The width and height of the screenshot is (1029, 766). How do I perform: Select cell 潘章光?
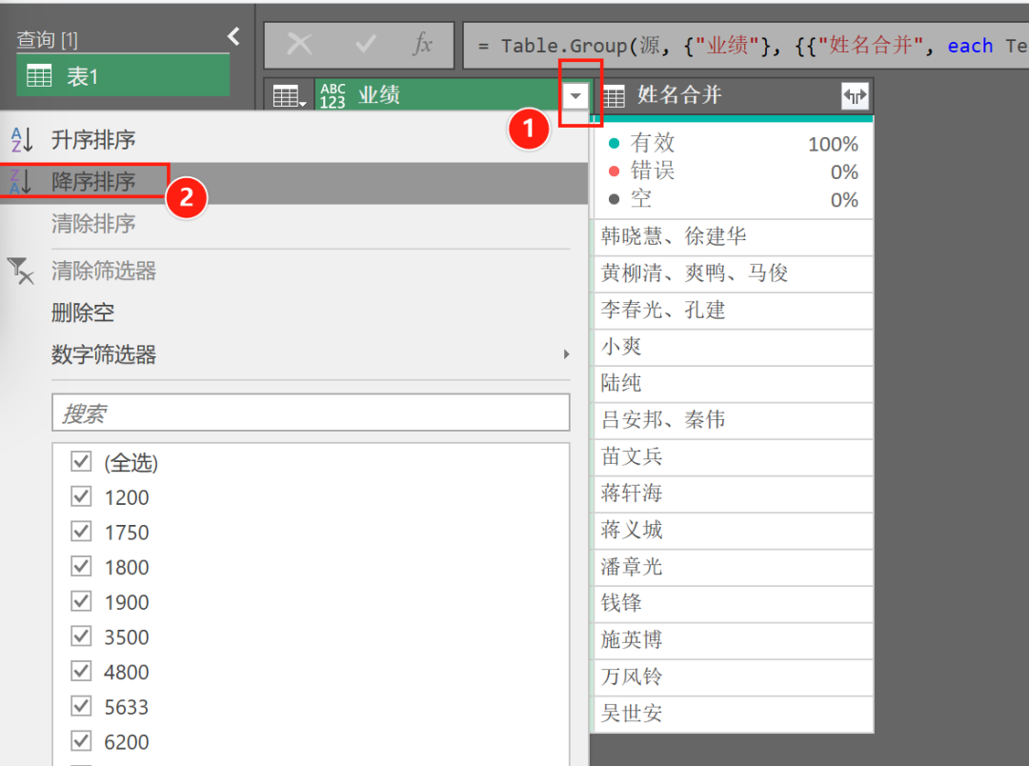coord(734,567)
